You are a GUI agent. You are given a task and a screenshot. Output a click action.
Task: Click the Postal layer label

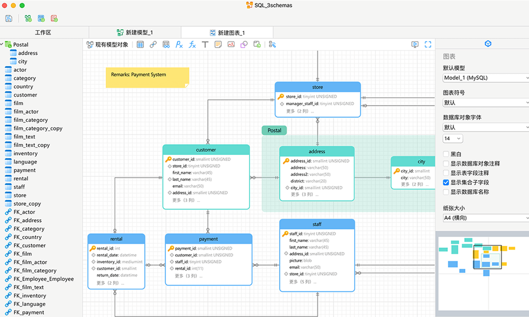(274, 130)
